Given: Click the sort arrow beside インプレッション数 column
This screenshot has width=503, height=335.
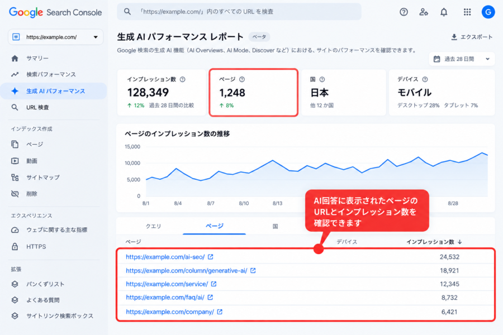Looking at the screenshot, I should pos(460,242).
